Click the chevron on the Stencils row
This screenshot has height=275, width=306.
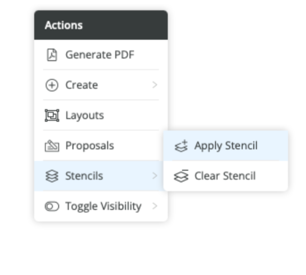point(155,176)
